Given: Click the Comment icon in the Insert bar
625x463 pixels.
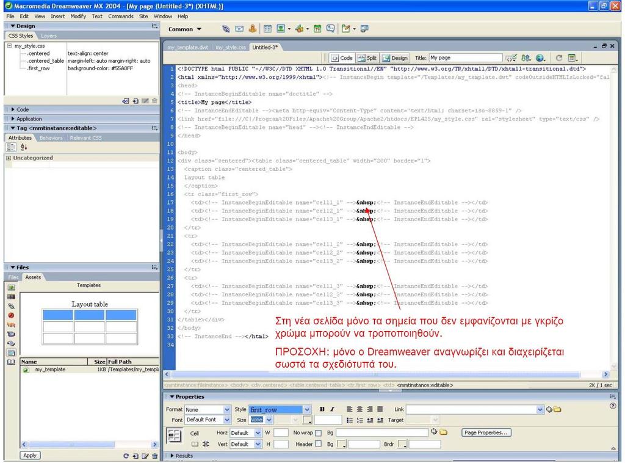Looking at the screenshot, I should tap(330, 29).
